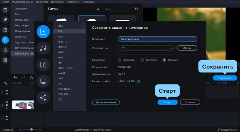Open the Просмотр menu

[x=42, y=2]
